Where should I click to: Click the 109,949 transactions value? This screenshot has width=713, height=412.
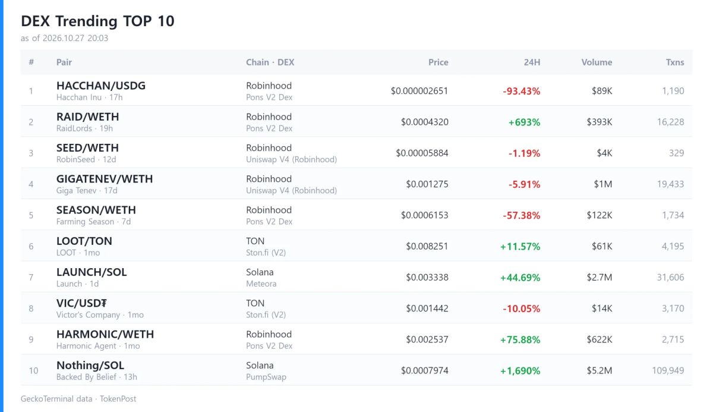[668, 370]
